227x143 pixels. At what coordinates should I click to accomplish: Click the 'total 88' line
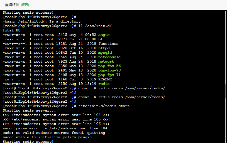[11, 30]
